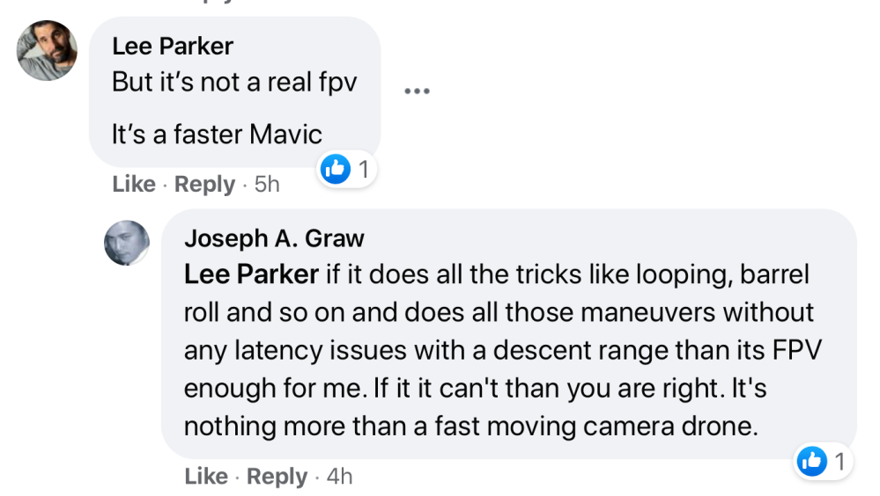
Task: Click the thumbs-up reaction icon on Joseph's reply
Action: [x=811, y=461]
